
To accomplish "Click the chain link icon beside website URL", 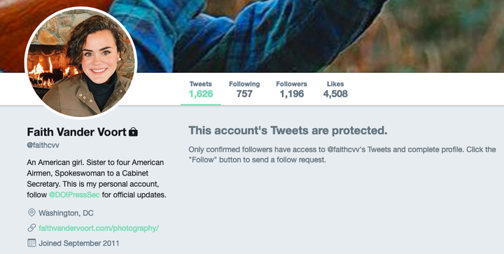I will tap(31, 228).
